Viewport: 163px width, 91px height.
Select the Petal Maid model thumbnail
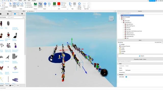[x=15, y=68]
